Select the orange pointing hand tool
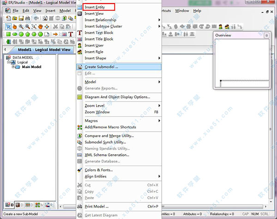Image resolution: width=277 pixels, height=219 pixels. (15, 27)
